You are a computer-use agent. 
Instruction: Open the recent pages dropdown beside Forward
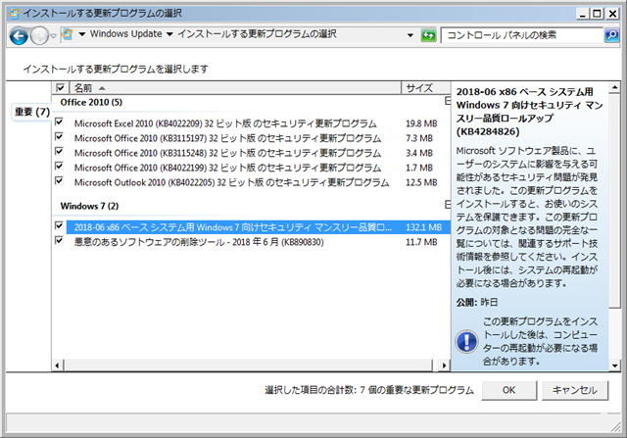click(53, 36)
